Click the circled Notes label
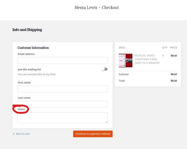Image resolution: width=187 pixels, height=149 pixels. point(21,109)
